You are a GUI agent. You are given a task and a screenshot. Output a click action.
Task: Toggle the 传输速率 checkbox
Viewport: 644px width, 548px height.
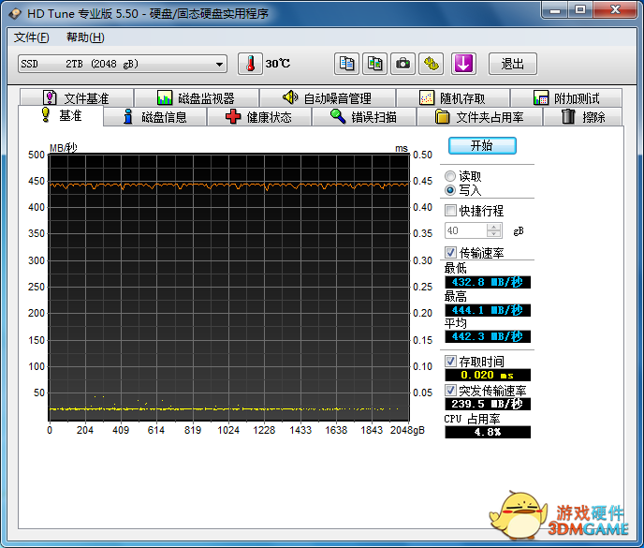450,252
